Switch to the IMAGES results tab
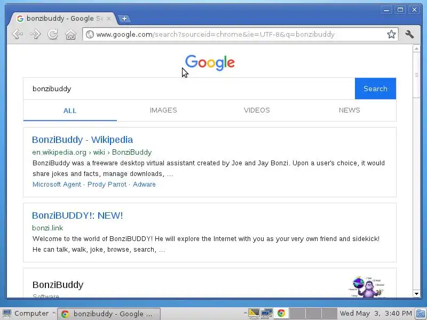Viewport: 427px width, 320px height. point(163,110)
